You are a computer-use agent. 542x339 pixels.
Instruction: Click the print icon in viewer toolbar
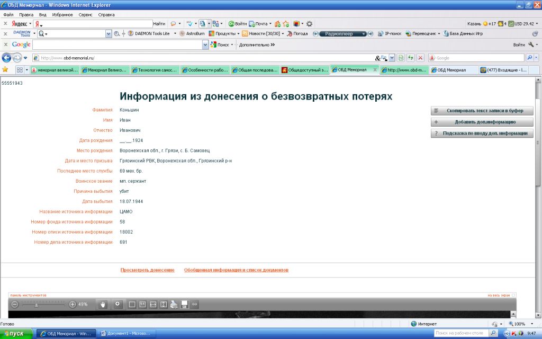174,305
